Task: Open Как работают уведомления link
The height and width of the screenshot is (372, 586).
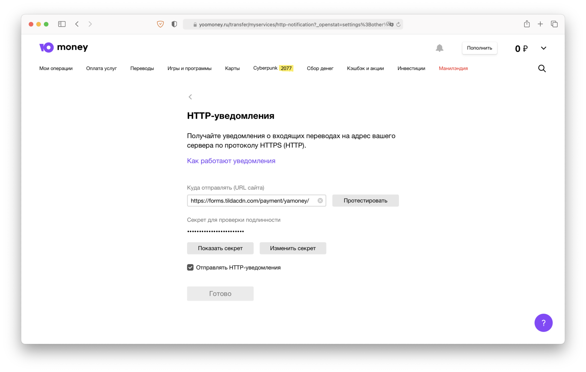Action: pos(231,161)
